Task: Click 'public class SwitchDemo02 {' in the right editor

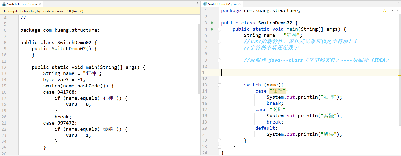Action: 259,23
